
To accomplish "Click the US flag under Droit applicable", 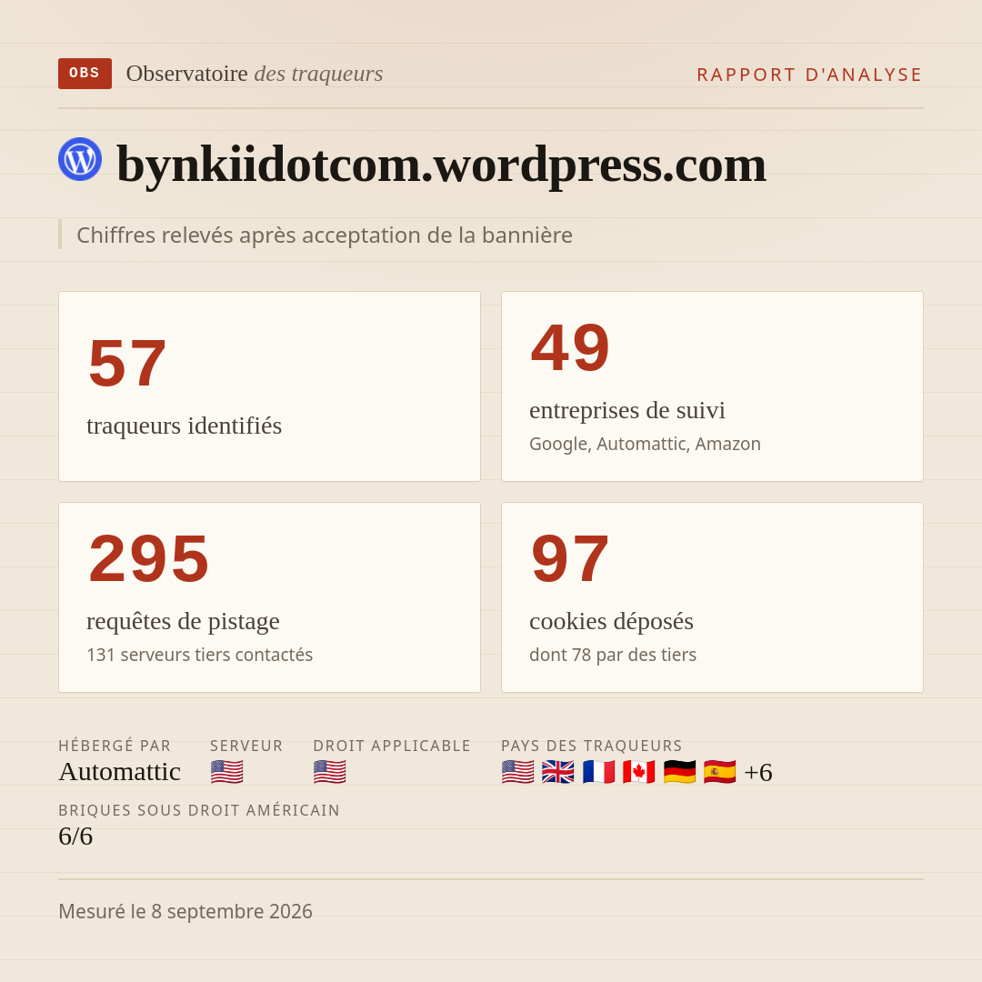I will pyautogui.click(x=329, y=772).
